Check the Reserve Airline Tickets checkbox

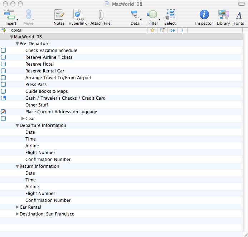click(x=3, y=57)
